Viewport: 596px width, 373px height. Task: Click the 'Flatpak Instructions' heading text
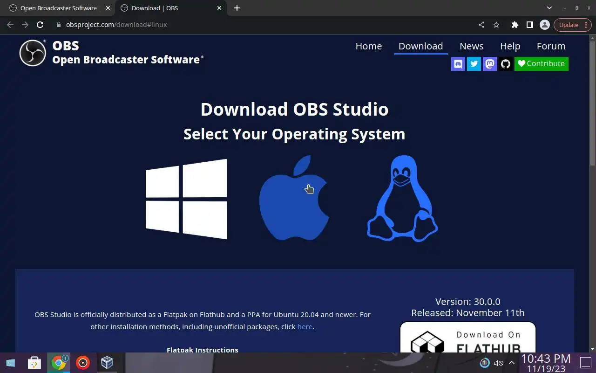pos(203,350)
